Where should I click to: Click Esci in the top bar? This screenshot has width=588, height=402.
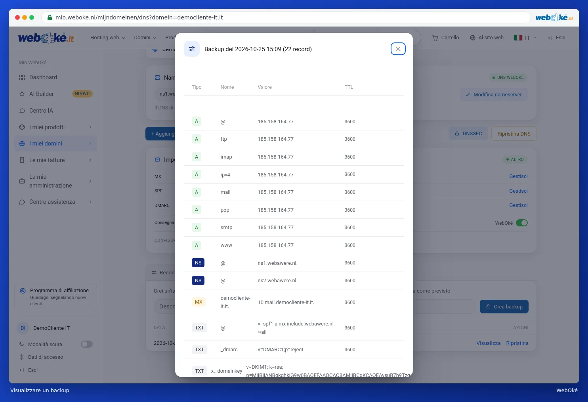pos(557,38)
